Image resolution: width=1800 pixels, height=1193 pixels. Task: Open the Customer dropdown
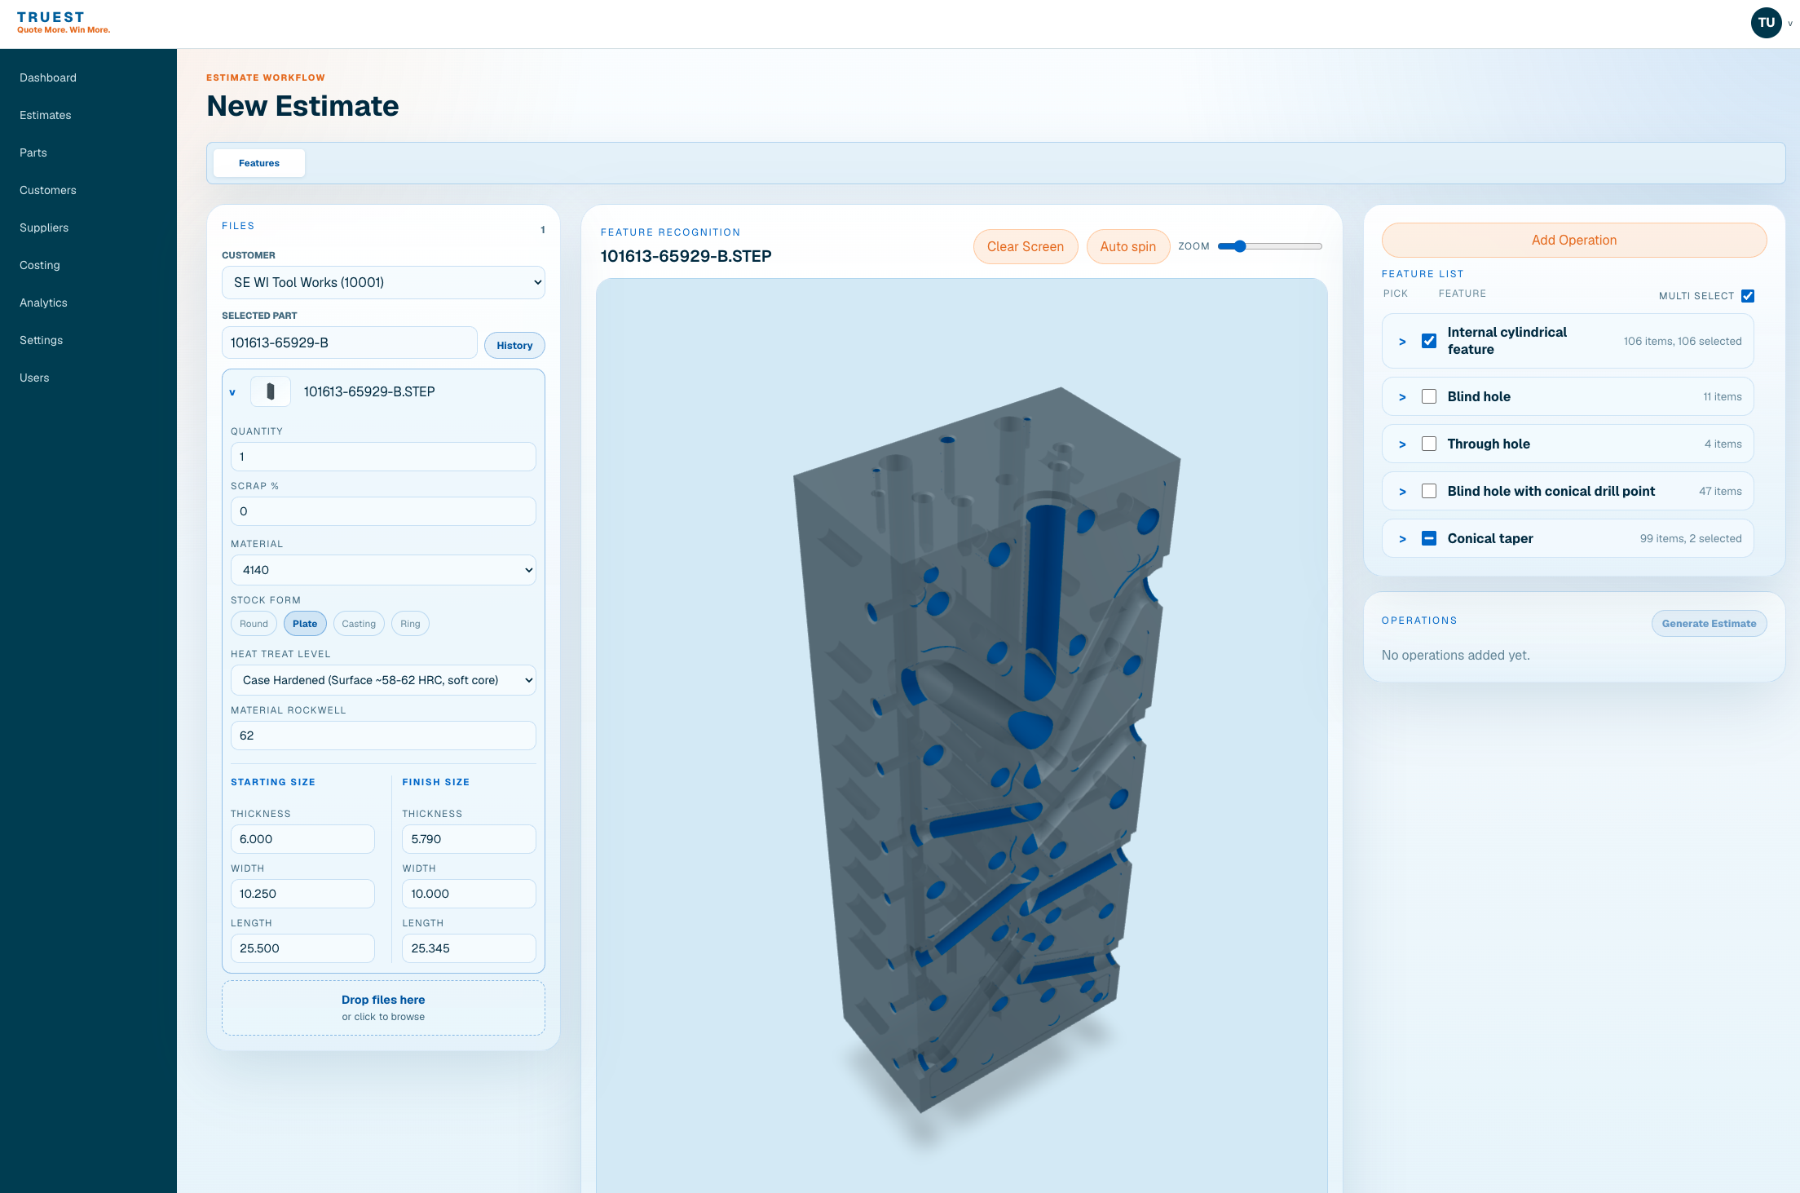[383, 282]
